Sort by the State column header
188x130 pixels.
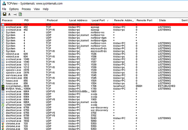[169, 20]
